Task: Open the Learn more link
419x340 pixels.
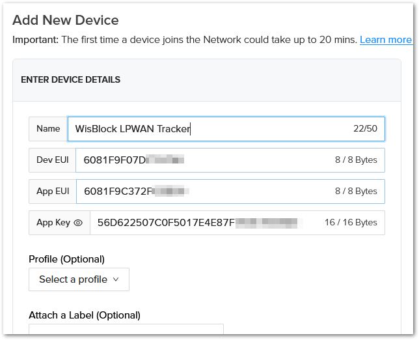Action: 385,40
